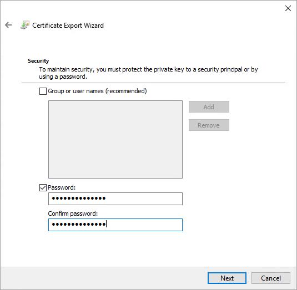Enable the Group or user names checkbox
The image size is (297, 290).
(43, 91)
